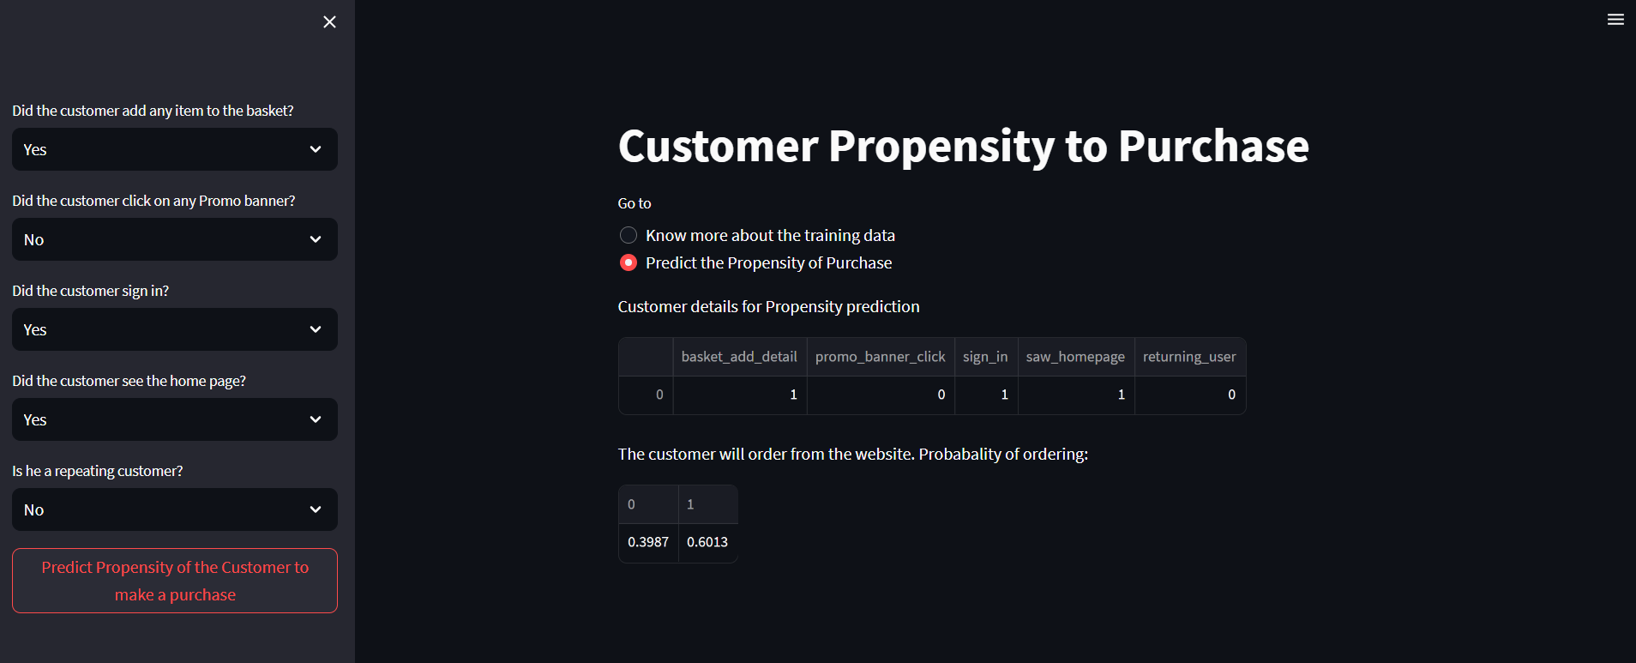Select the 'Know more about the training data' radio

coord(628,235)
